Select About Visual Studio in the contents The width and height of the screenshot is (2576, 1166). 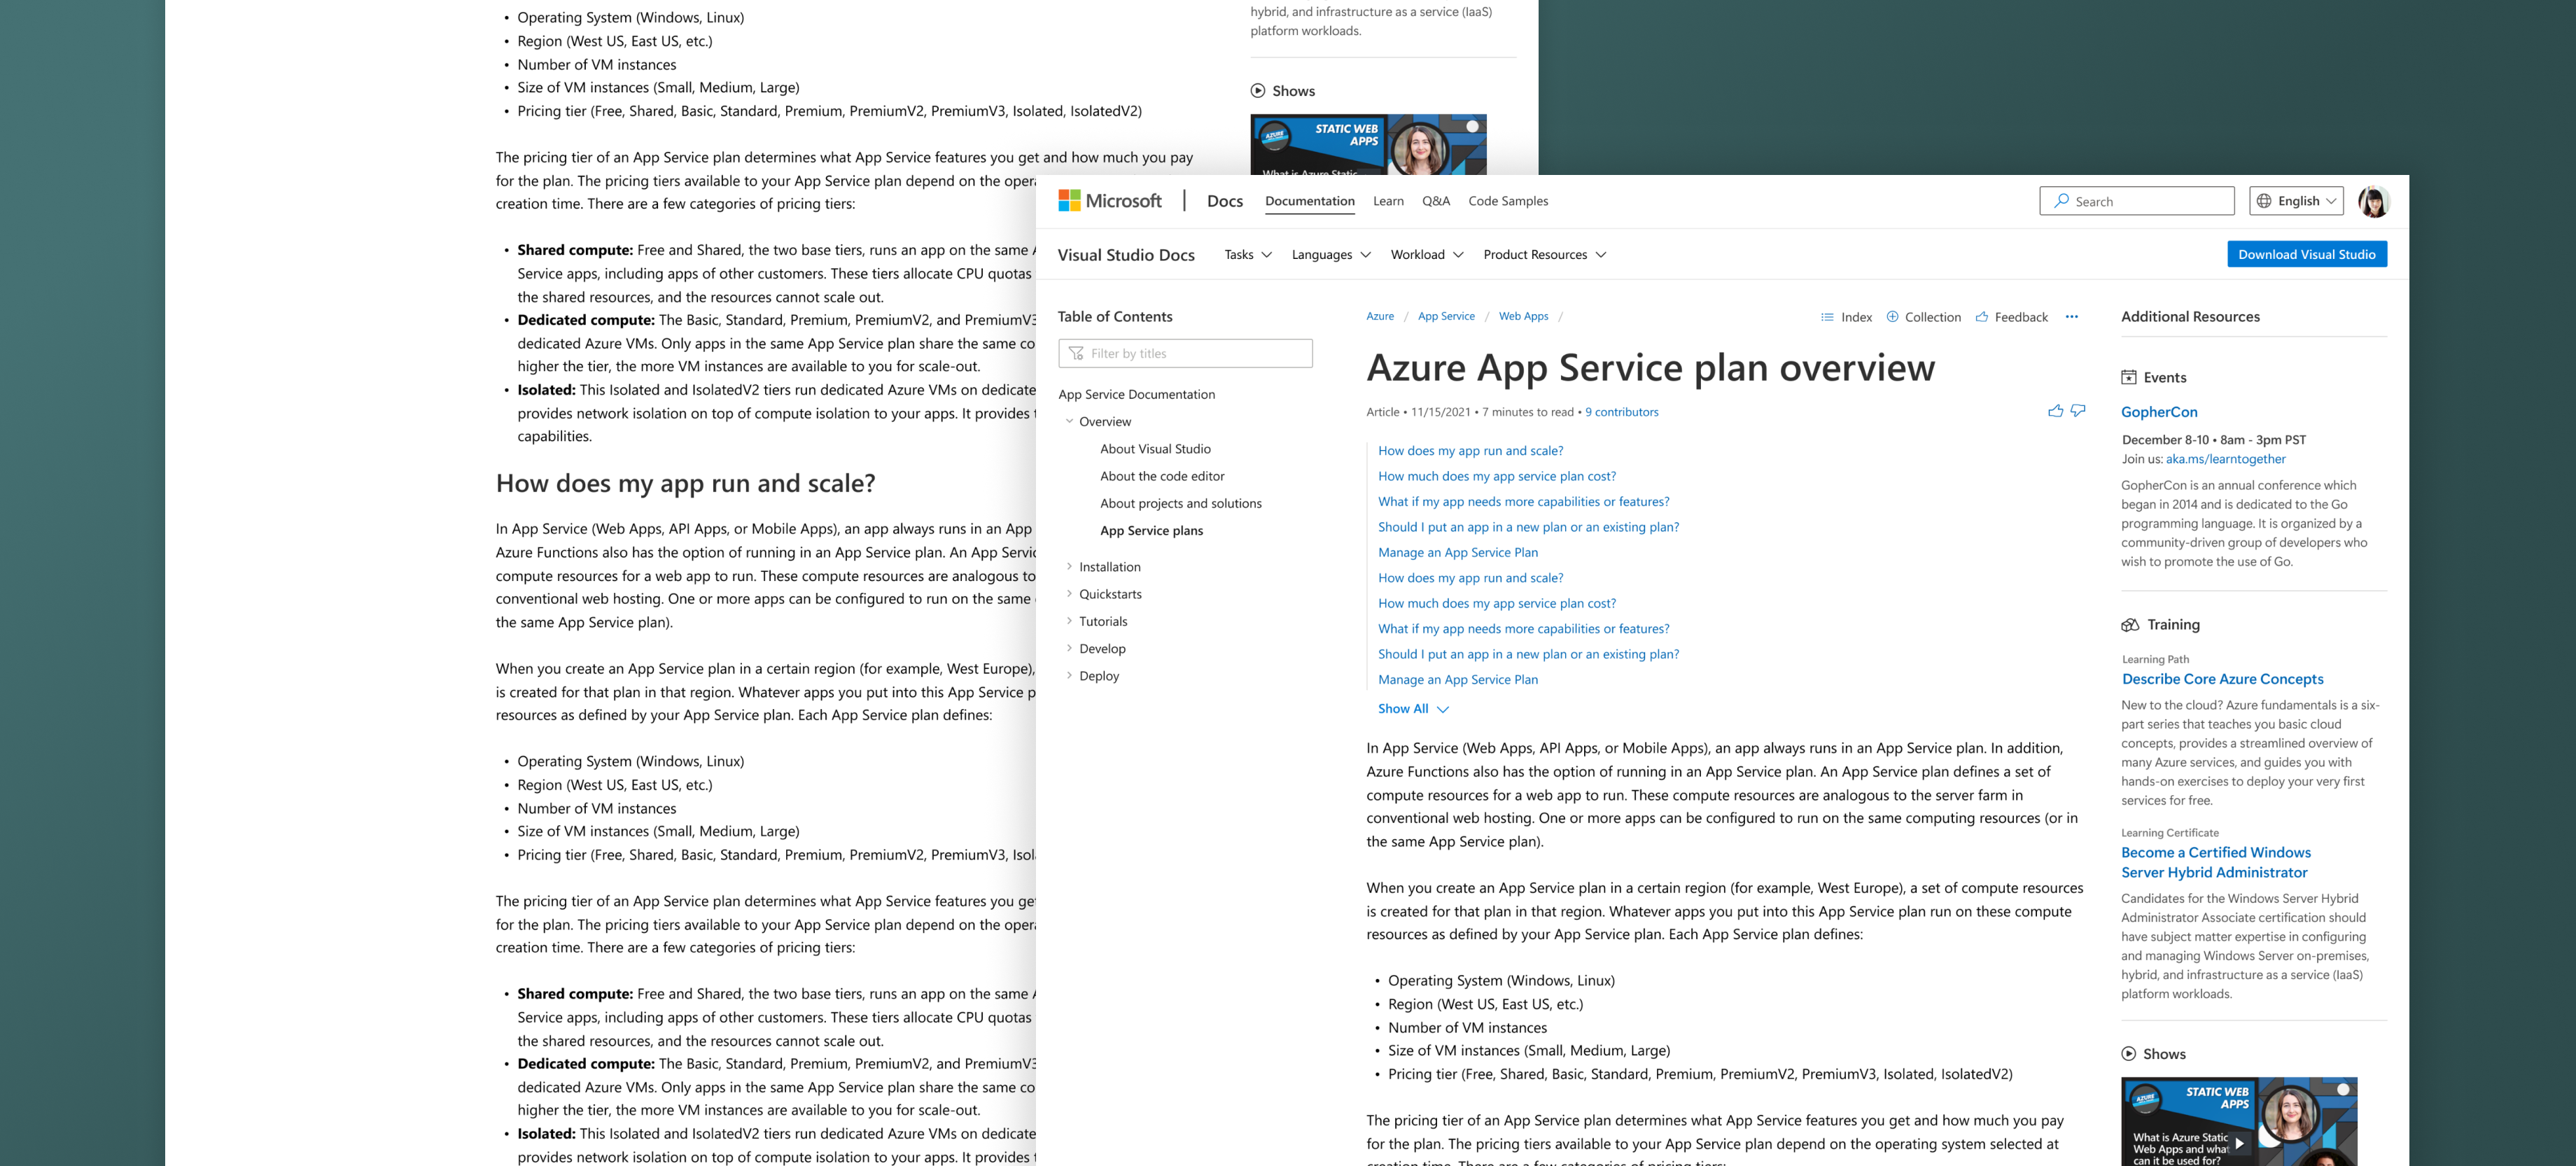click(x=1155, y=449)
